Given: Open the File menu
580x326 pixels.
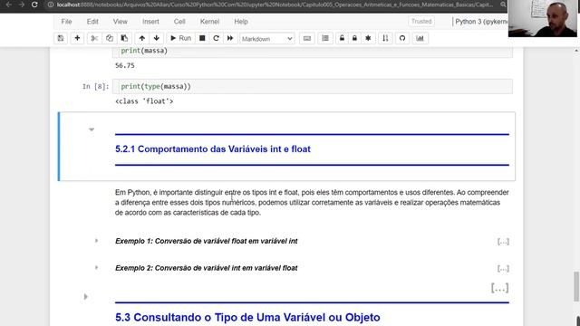Looking at the screenshot, I should [x=66, y=22].
